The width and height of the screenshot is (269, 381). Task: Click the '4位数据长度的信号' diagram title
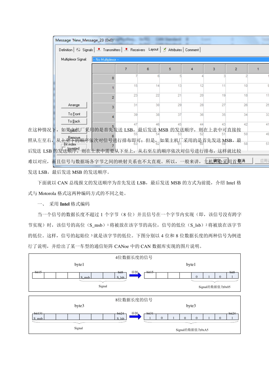134,257
